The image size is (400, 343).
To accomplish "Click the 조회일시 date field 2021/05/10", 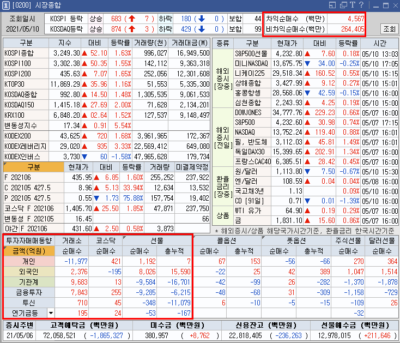I will click(x=22, y=29).
